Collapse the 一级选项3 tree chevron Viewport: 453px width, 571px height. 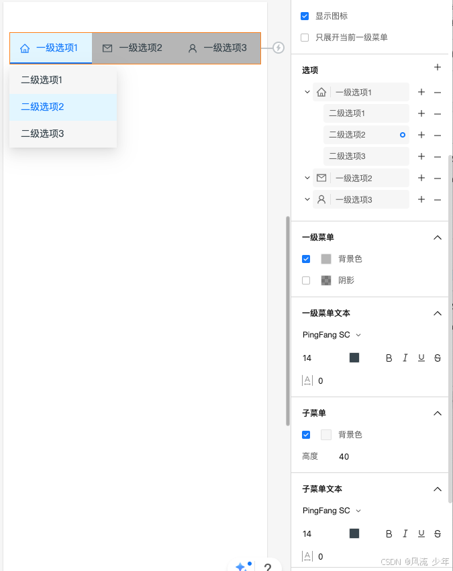[x=307, y=199]
